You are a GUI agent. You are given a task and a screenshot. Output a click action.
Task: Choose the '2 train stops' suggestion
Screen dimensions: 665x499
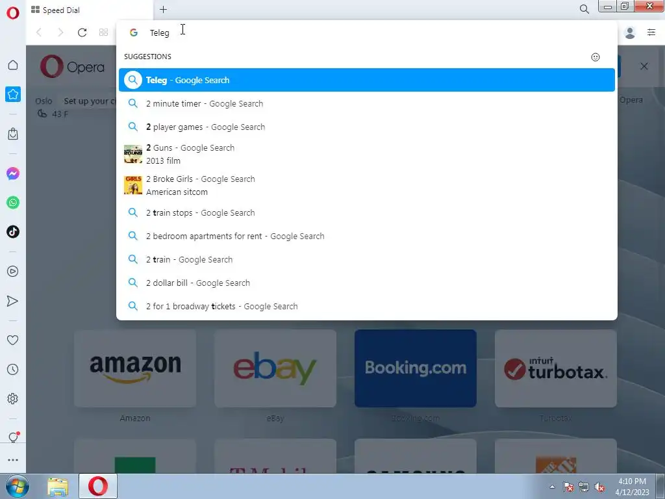coord(366,212)
